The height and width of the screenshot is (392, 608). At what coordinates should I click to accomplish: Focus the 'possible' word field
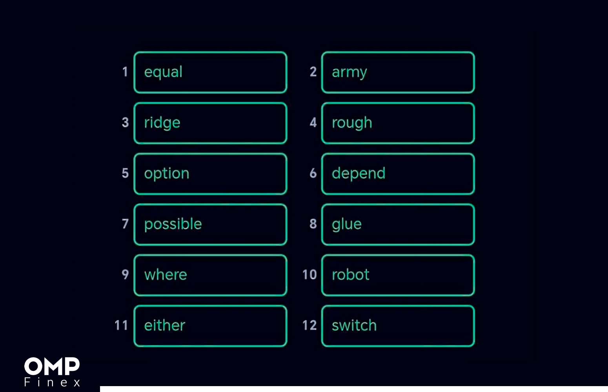(x=210, y=225)
